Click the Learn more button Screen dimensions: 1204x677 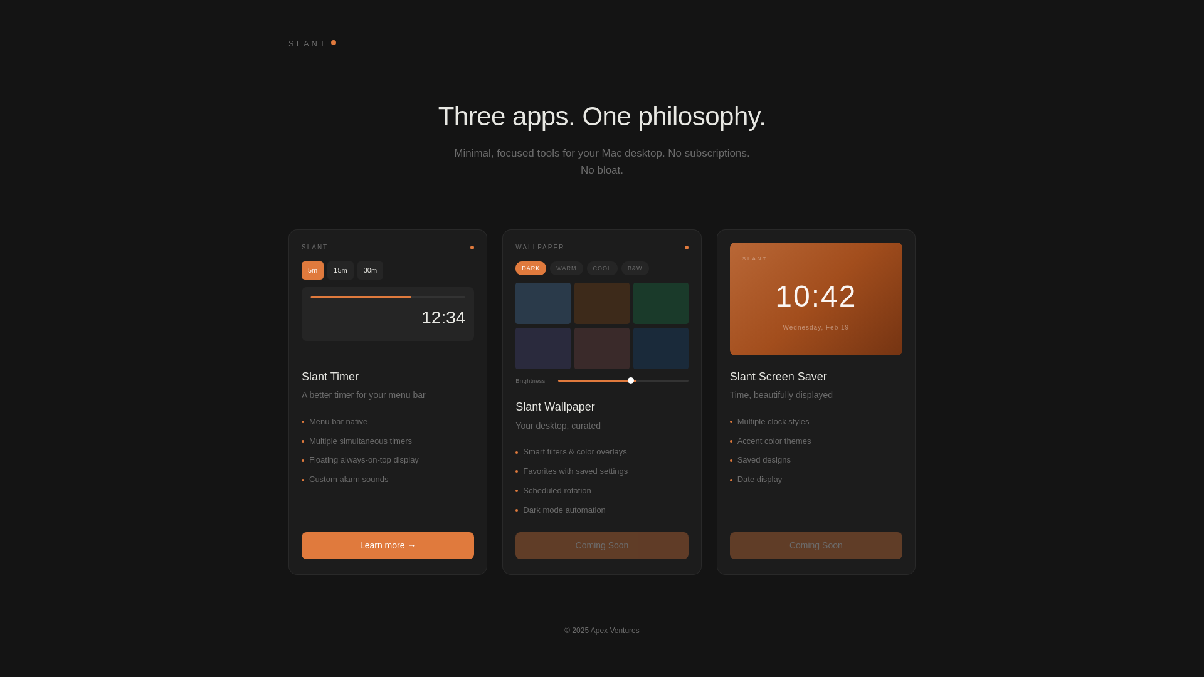click(x=388, y=545)
